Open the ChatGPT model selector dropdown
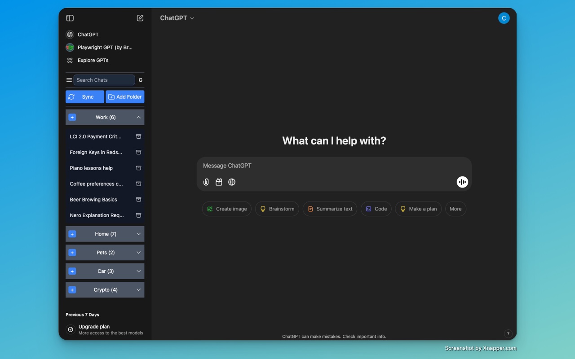The height and width of the screenshot is (359, 575). click(177, 18)
